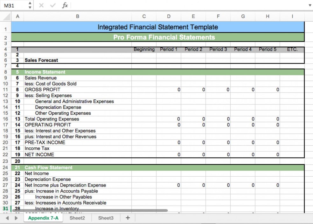Select the Appendix 7-A sheet tab
The width and height of the screenshot is (313, 224).
coord(43,218)
